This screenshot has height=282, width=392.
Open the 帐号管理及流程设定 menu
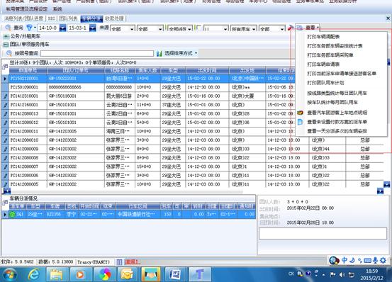coord(27,9)
